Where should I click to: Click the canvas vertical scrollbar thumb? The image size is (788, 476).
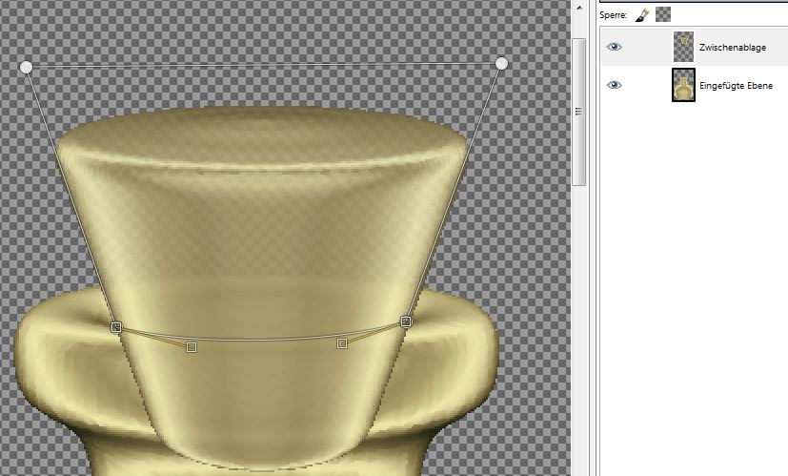577,110
